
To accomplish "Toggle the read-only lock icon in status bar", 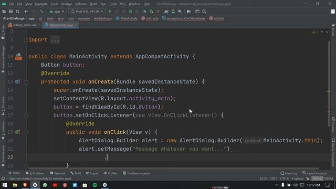I will click(308, 178).
